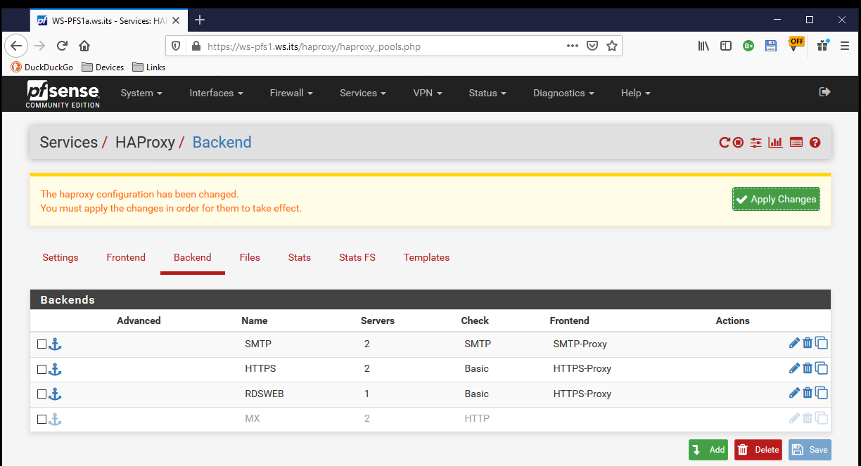Viewport: 861px width, 466px height.
Task: Click the Apply Changes button
Action: click(776, 199)
